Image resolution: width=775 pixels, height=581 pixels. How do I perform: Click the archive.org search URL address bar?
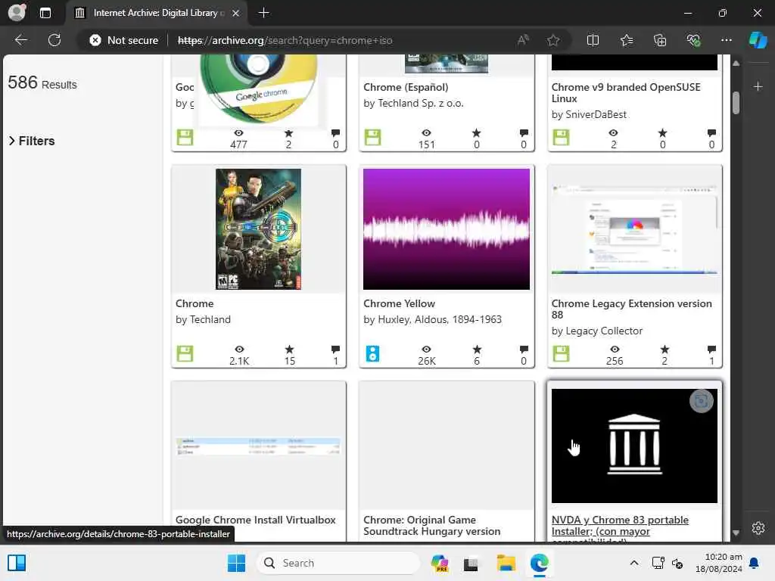(285, 40)
